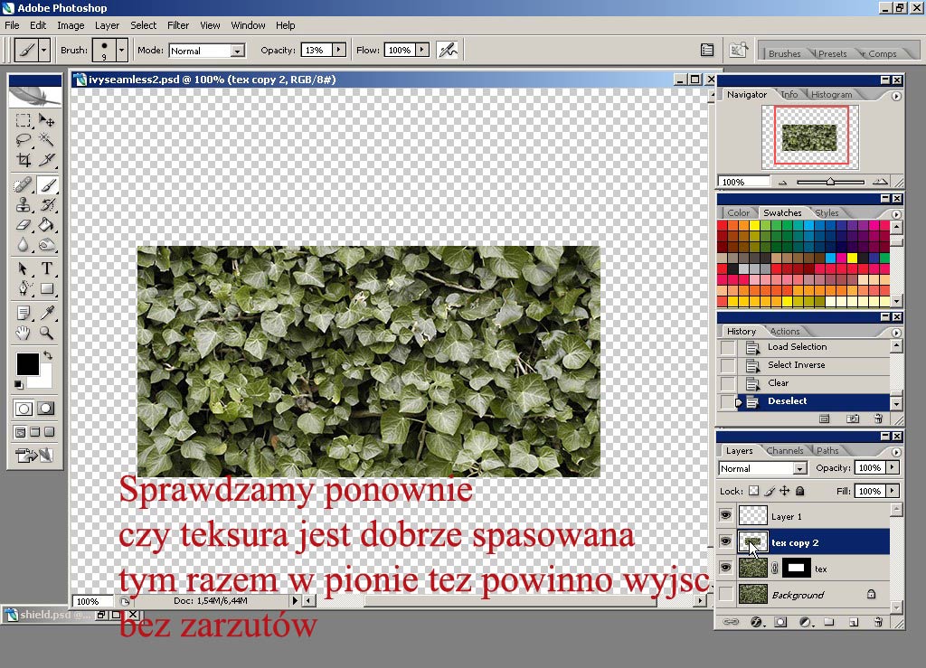Select the Move tool
The height and width of the screenshot is (668, 926).
click(47, 120)
